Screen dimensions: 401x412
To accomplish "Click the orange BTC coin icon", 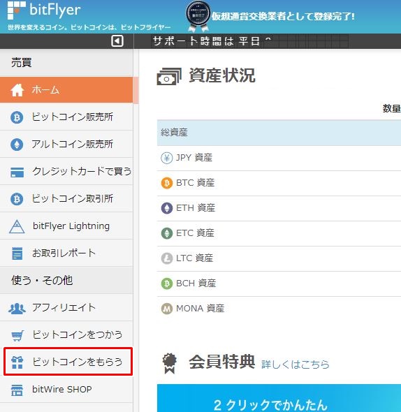I will coord(167,183).
